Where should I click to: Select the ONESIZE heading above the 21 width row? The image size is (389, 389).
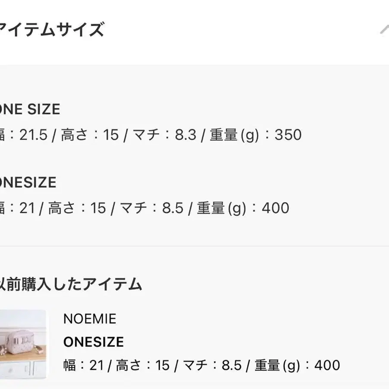pyautogui.click(x=28, y=182)
